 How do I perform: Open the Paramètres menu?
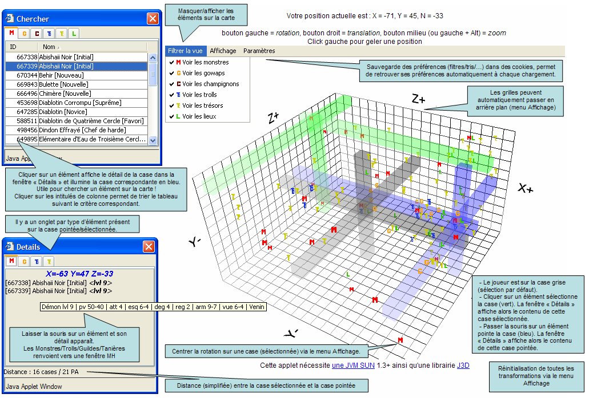point(259,51)
